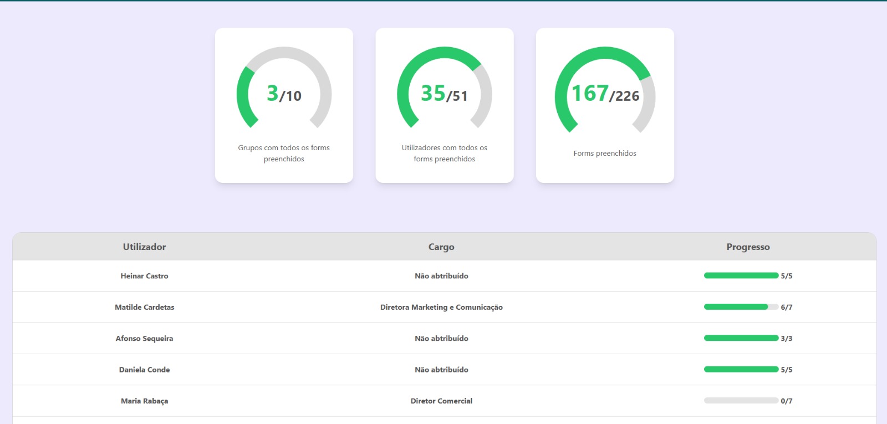Open Maria Rabaça user entry

point(144,401)
